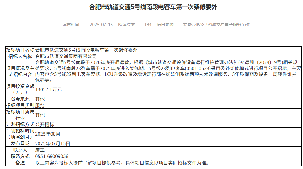Viewport: 303px width, 169px height.
Task: Click the 备注 label cell
Action: (x=20, y=163)
